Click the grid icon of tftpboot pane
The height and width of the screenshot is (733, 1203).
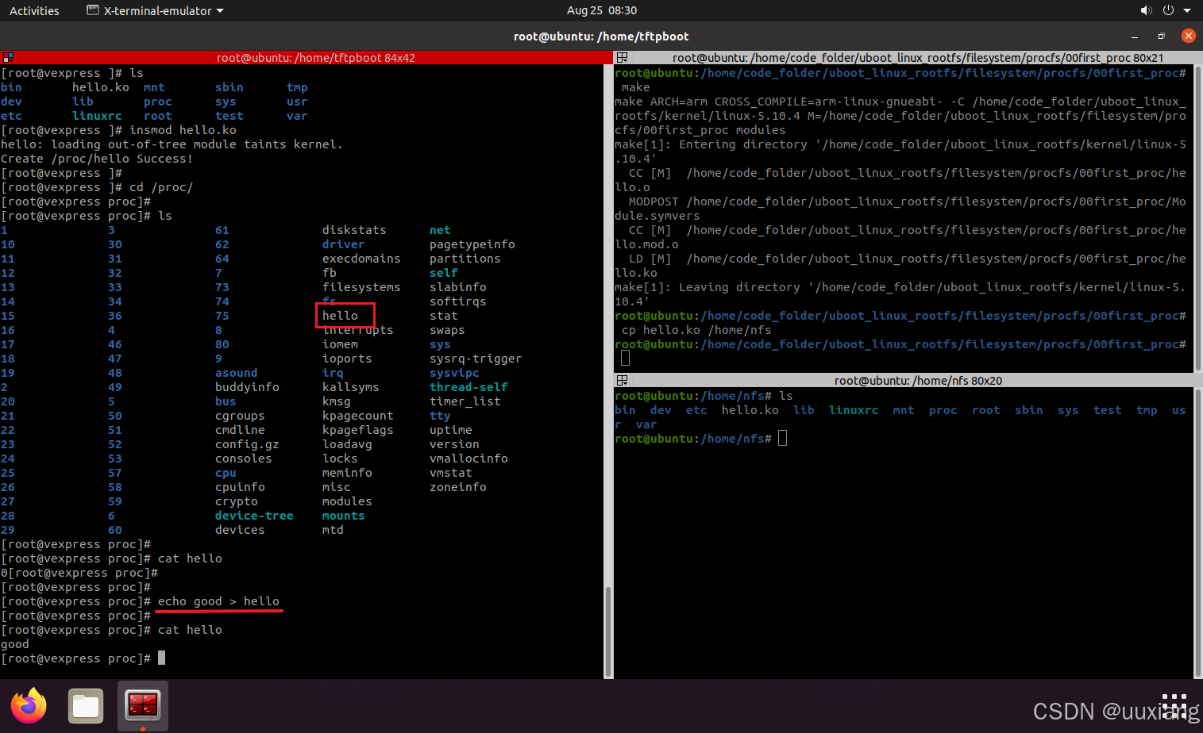pyautogui.click(x=8, y=57)
